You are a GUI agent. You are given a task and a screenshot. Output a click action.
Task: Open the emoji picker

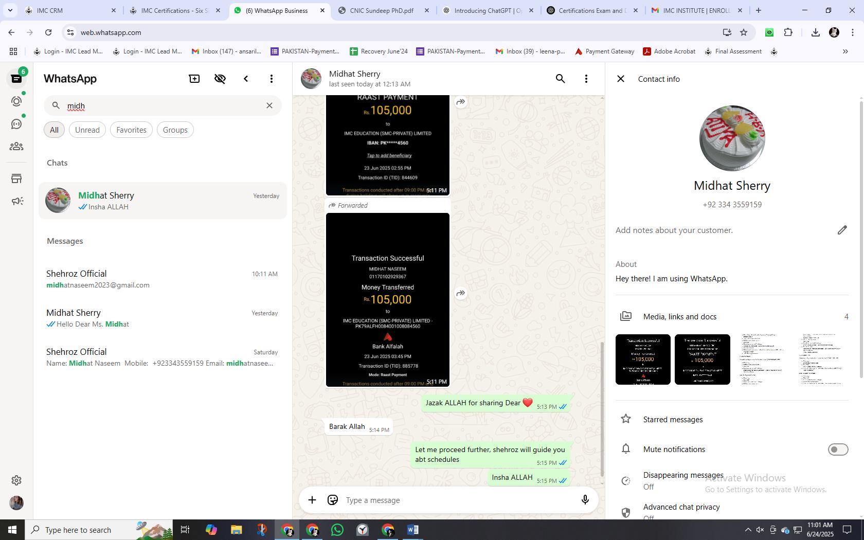(x=333, y=500)
